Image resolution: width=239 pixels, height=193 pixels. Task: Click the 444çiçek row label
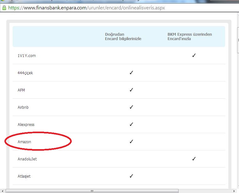tap(25, 73)
